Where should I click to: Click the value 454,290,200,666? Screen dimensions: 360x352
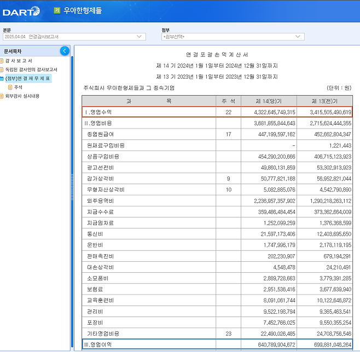[277, 157]
